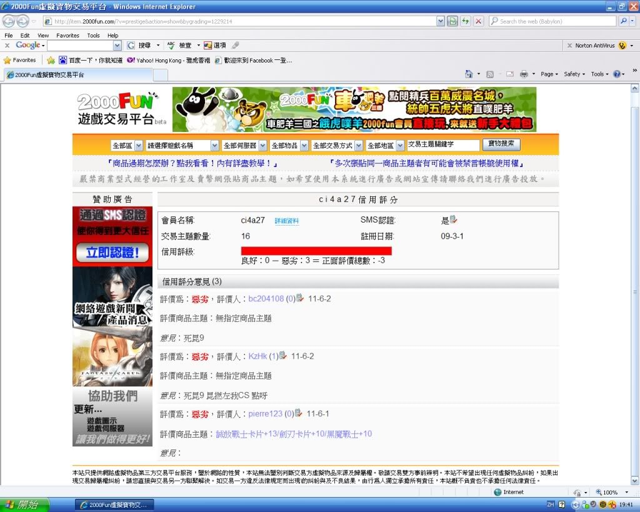
Task: Open the Home page icon
Action: pos(469,74)
